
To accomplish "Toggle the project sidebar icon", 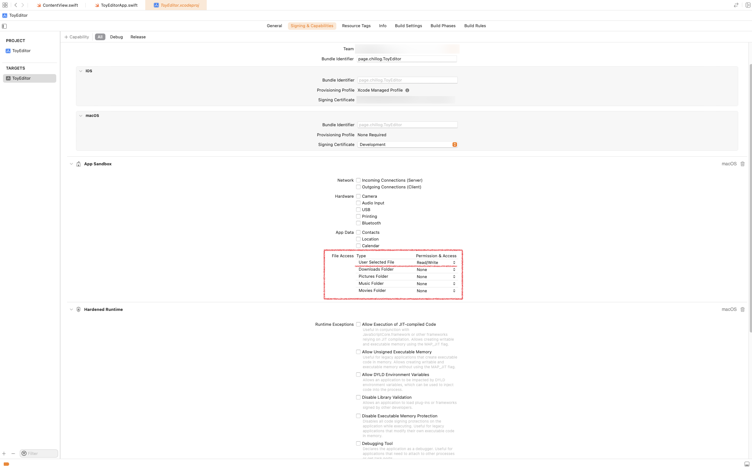I will (x=4, y=26).
